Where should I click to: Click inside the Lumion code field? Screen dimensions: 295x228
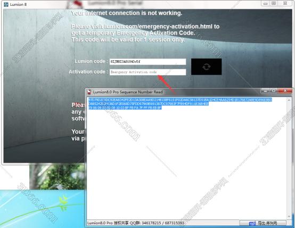click(x=147, y=62)
